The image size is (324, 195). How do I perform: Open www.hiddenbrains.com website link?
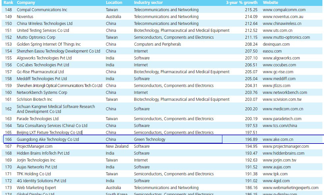coord(284,153)
